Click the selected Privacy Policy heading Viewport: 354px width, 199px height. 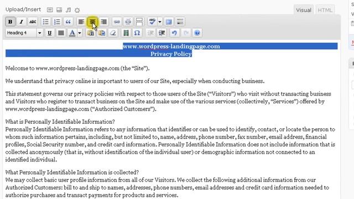tap(171, 54)
